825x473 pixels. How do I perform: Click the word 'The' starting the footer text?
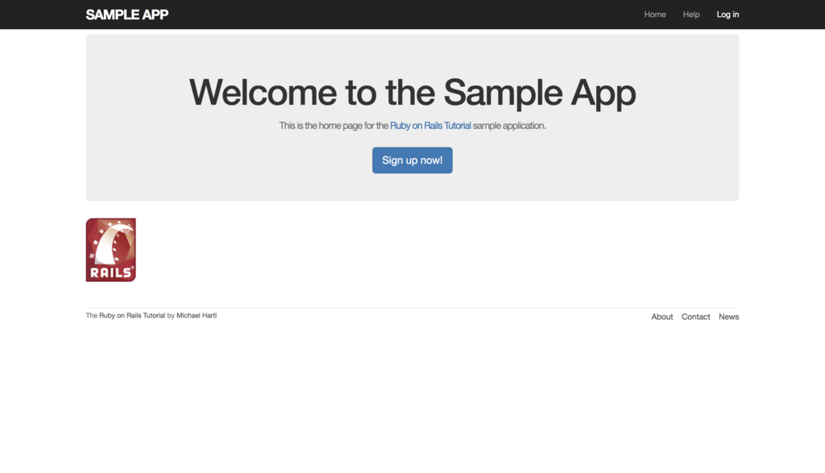[92, 316]
